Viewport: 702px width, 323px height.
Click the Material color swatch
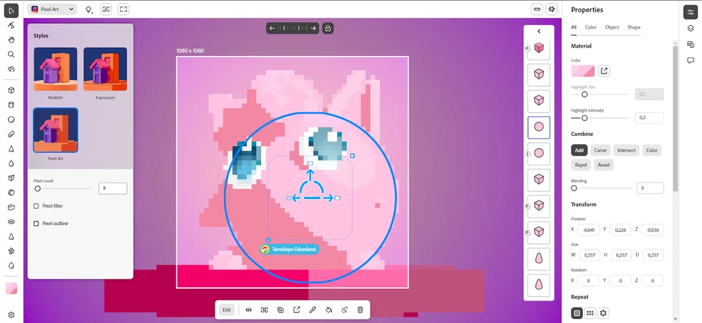(x=583, y=71)
